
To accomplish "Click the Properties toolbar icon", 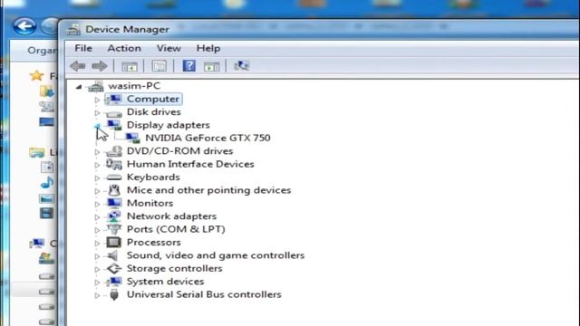I will pos(159,66).
